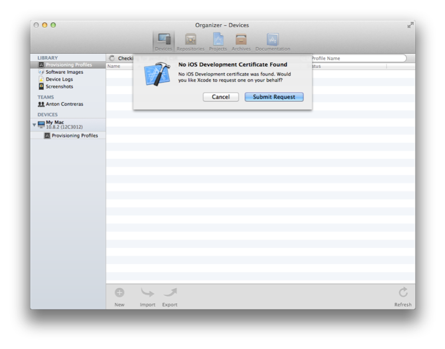This screenshot has height=349, width=445.
Task: Collapse the My Mac device disclosure triangle
Action: [34, 125]
